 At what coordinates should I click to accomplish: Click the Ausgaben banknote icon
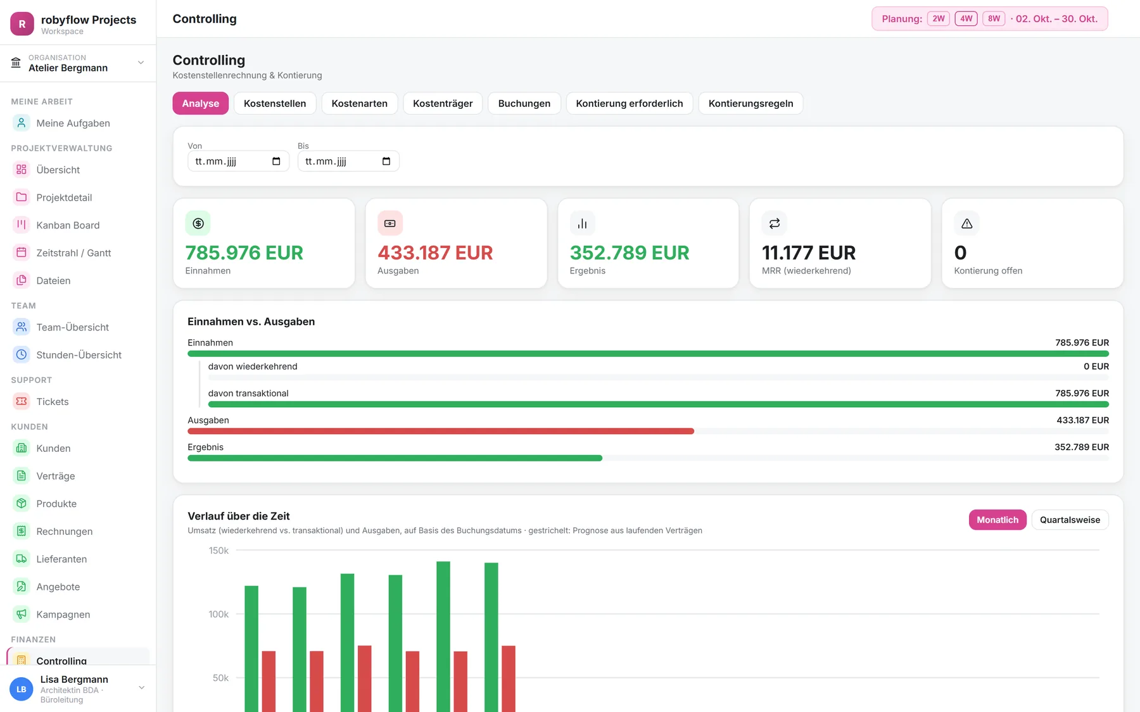[390, 223]
